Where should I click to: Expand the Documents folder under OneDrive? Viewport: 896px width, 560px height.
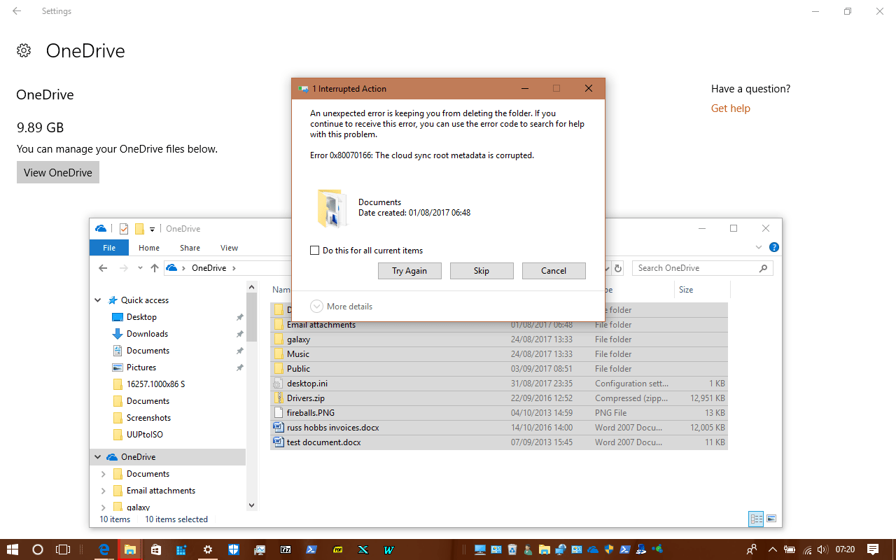click(x=104, y=473)
